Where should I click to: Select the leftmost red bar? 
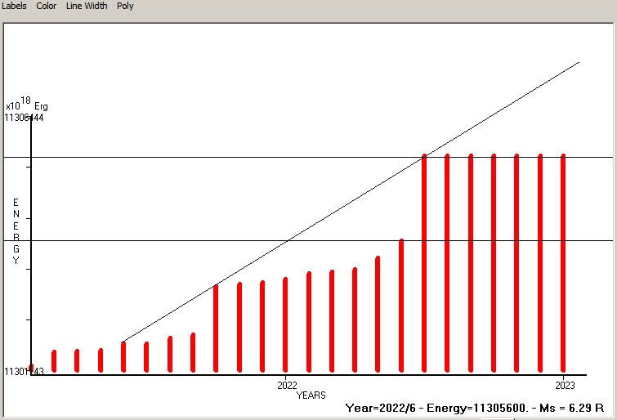pyautogui.click(x=54, y=361)
